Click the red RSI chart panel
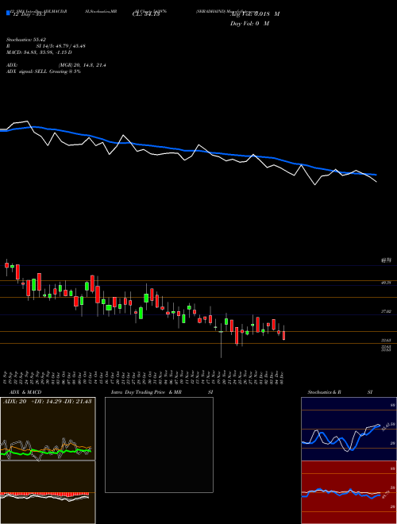This screenshot has height=524, width=397. pyautogui.click(x=349, y=492)
